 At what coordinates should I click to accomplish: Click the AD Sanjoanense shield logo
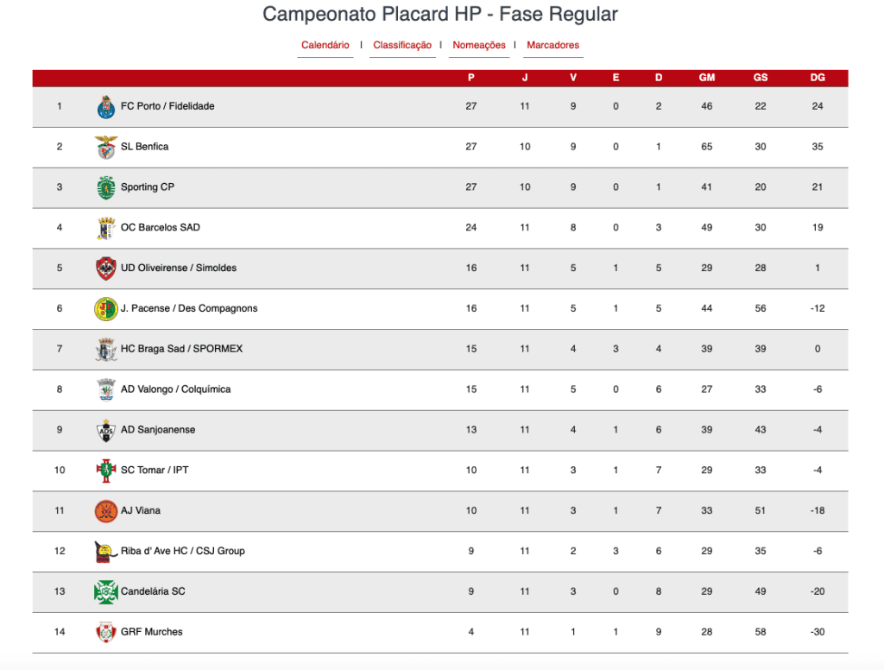coord(106,430)
